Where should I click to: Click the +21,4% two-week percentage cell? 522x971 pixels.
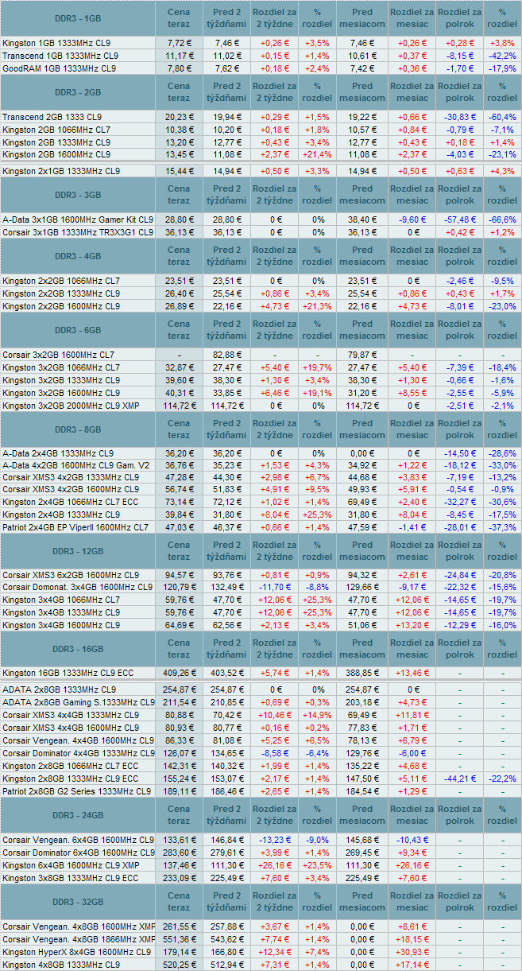(318, 154)
